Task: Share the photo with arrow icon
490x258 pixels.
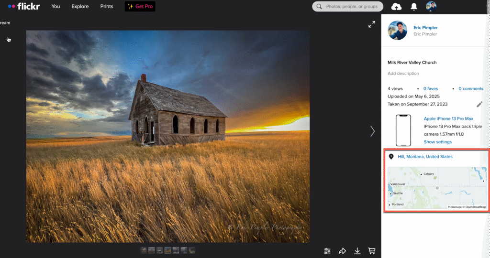Action: pyautogui.click(x=342, y=251)
